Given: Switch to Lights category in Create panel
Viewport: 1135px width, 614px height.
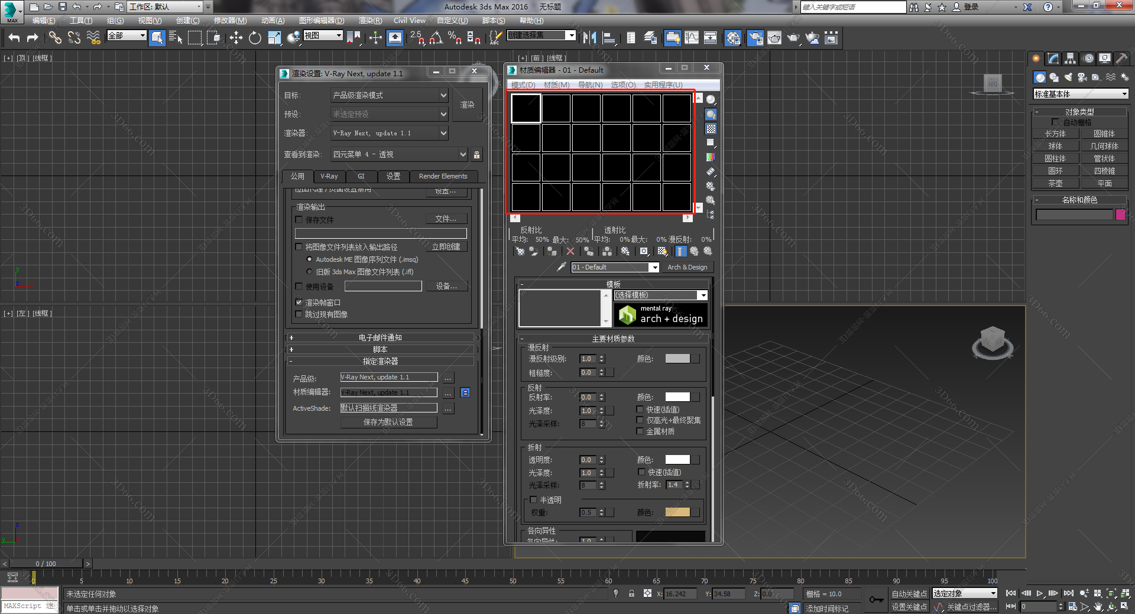Looking at the screenshot, I should 1068,77.
